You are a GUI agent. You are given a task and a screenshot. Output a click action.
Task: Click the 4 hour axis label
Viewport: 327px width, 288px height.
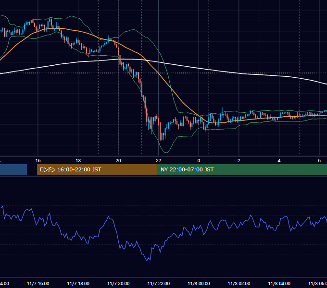[279, 161]
